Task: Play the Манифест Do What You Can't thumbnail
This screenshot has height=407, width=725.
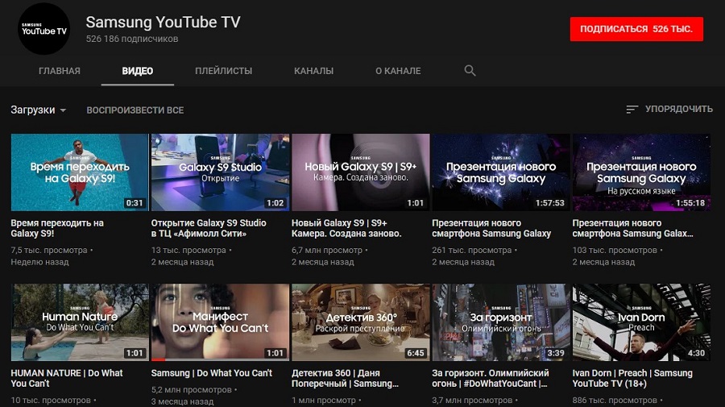Action: point(220,322)
